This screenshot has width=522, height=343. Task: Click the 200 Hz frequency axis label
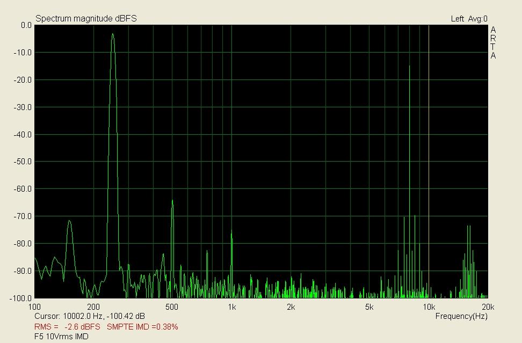[x=93, y=307]
